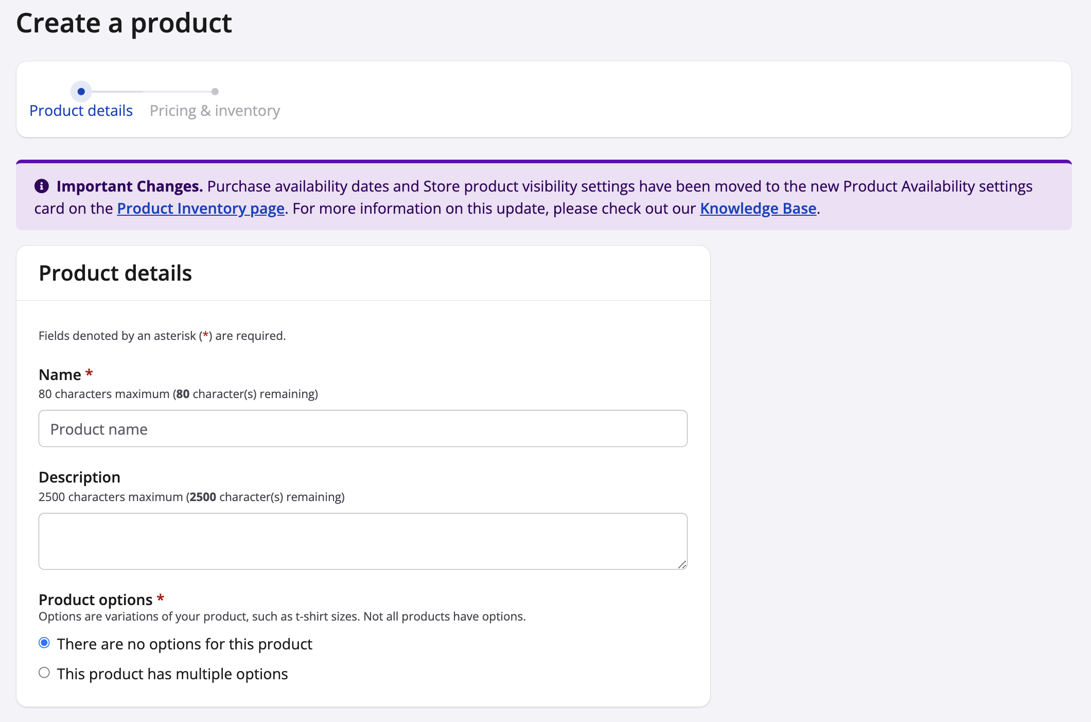1091x722 pixels.
Task: Click the Product options heading label
Action: (96, 600)
